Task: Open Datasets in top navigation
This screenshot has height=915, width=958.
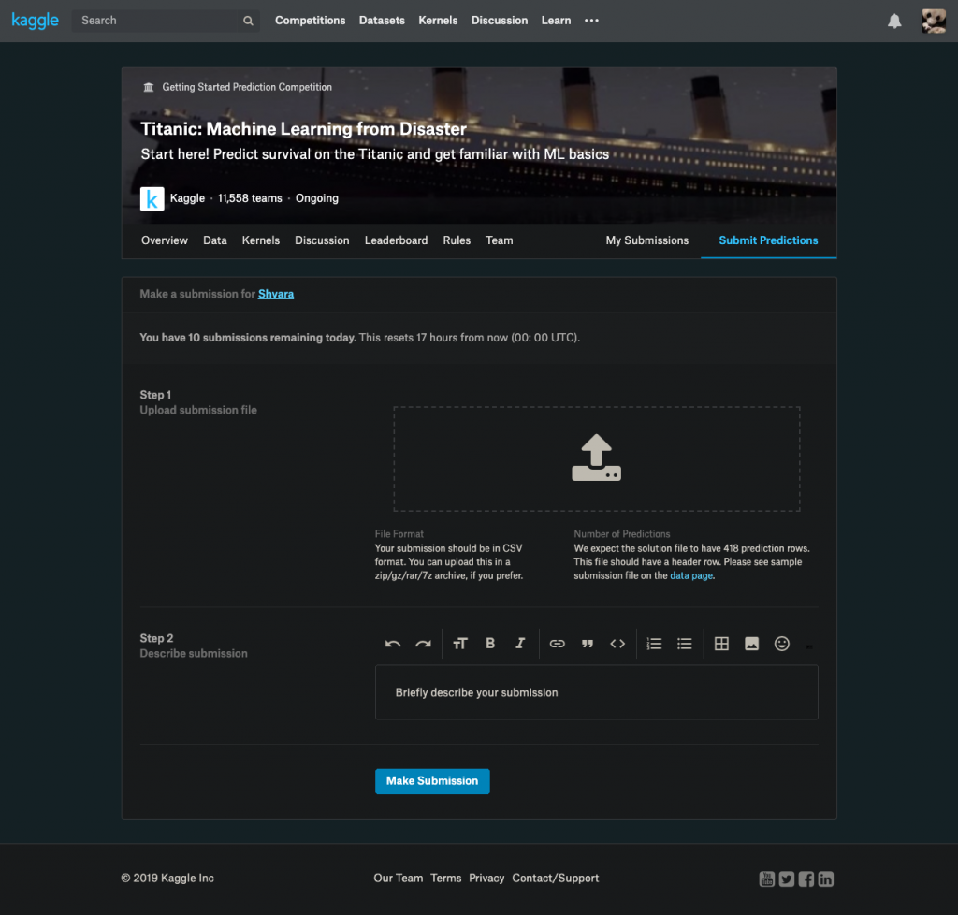Action: (382, 21)
